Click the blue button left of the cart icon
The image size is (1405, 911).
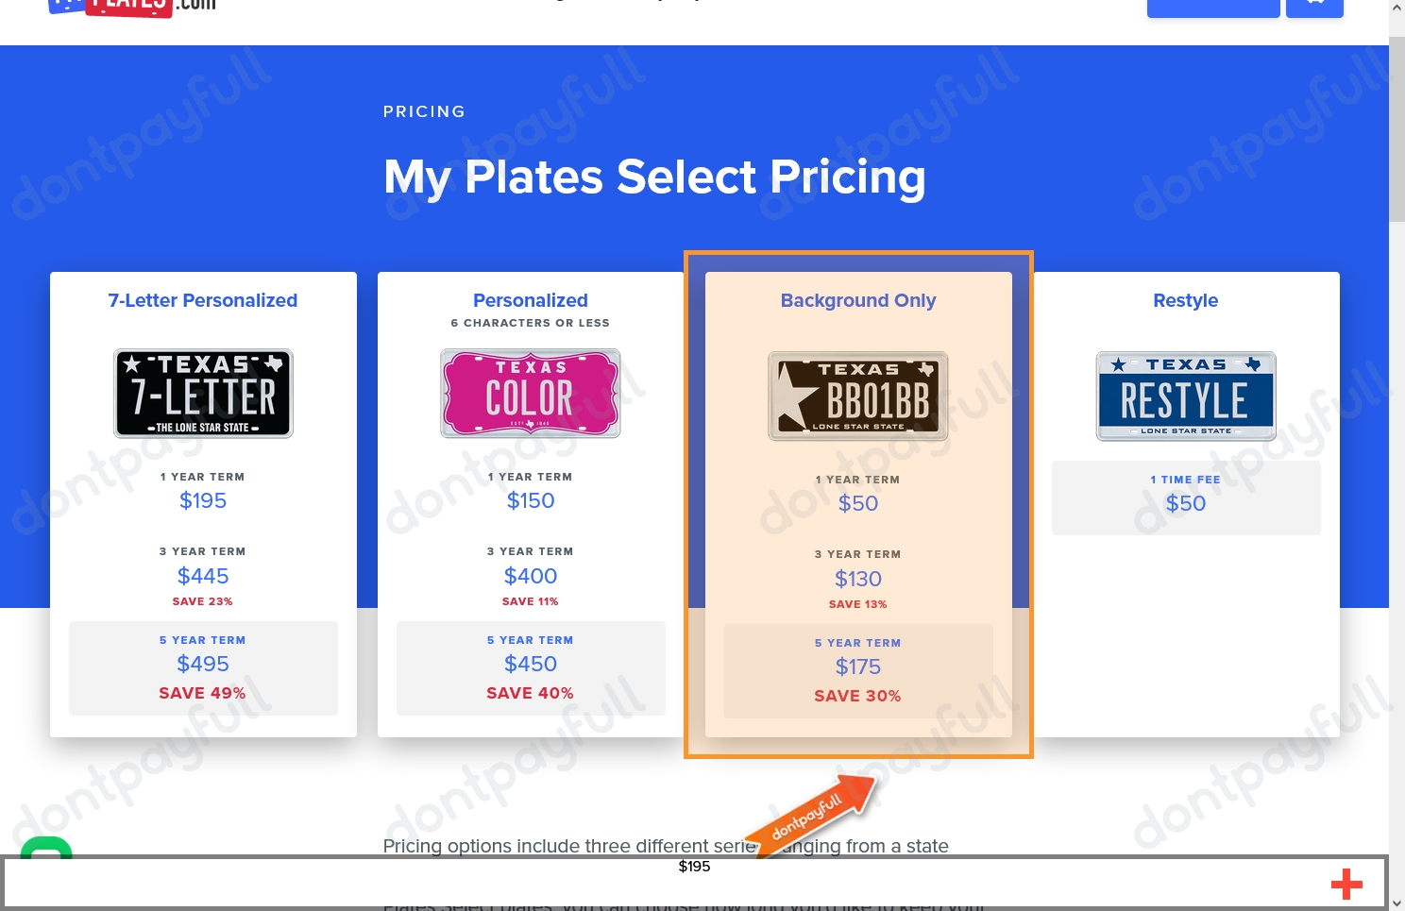(x=1213, y=5)
